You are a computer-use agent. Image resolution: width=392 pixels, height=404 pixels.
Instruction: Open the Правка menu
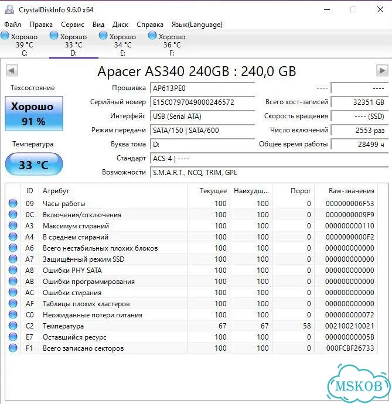41,25
